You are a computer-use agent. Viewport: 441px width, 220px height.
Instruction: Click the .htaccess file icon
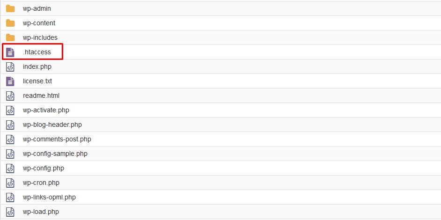[x=10, y=52]
